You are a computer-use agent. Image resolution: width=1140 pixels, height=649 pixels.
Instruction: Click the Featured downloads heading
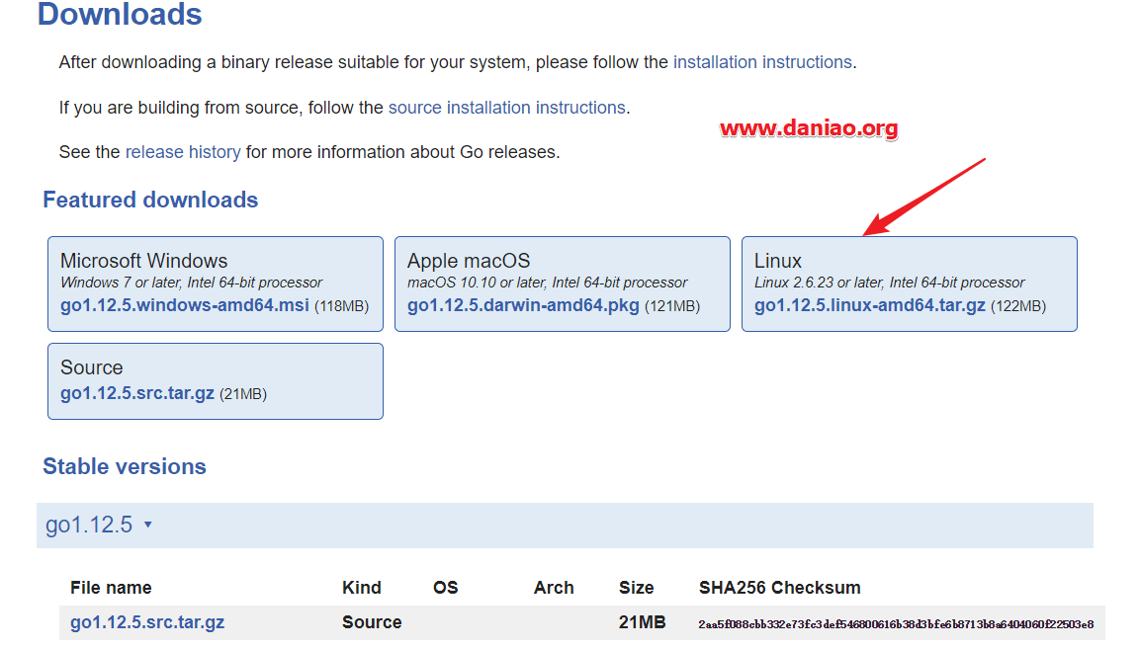[150, 200]
